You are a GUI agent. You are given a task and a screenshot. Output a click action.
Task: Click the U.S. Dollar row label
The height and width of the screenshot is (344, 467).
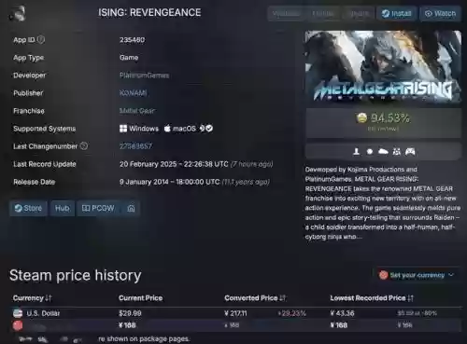43,313
